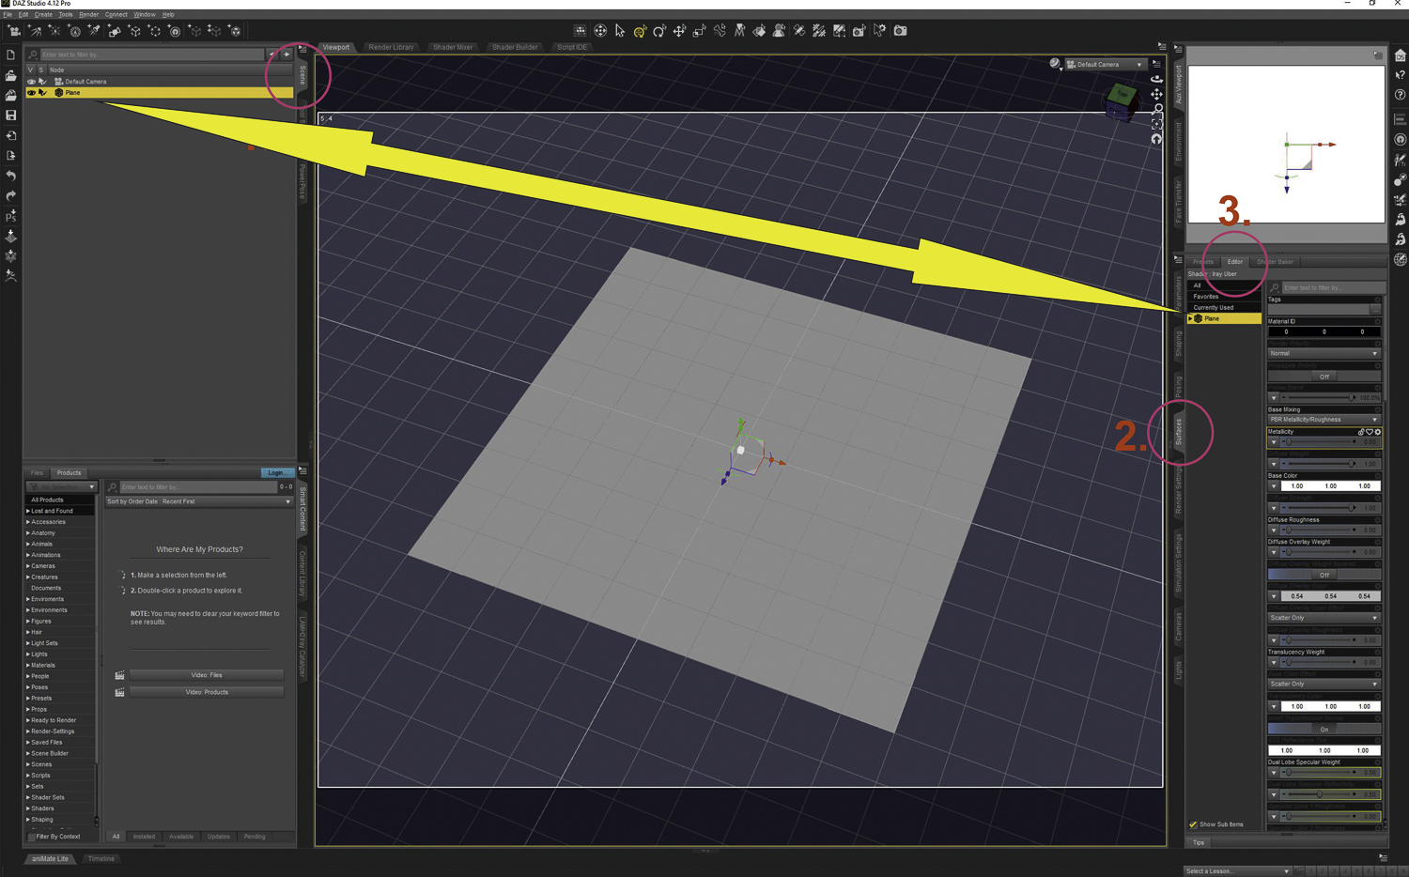
Task: Open the Metallicity property settings gear
Action: click(x=1378, y=432)
